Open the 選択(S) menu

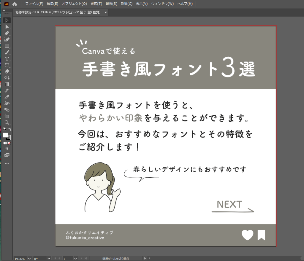112,4
